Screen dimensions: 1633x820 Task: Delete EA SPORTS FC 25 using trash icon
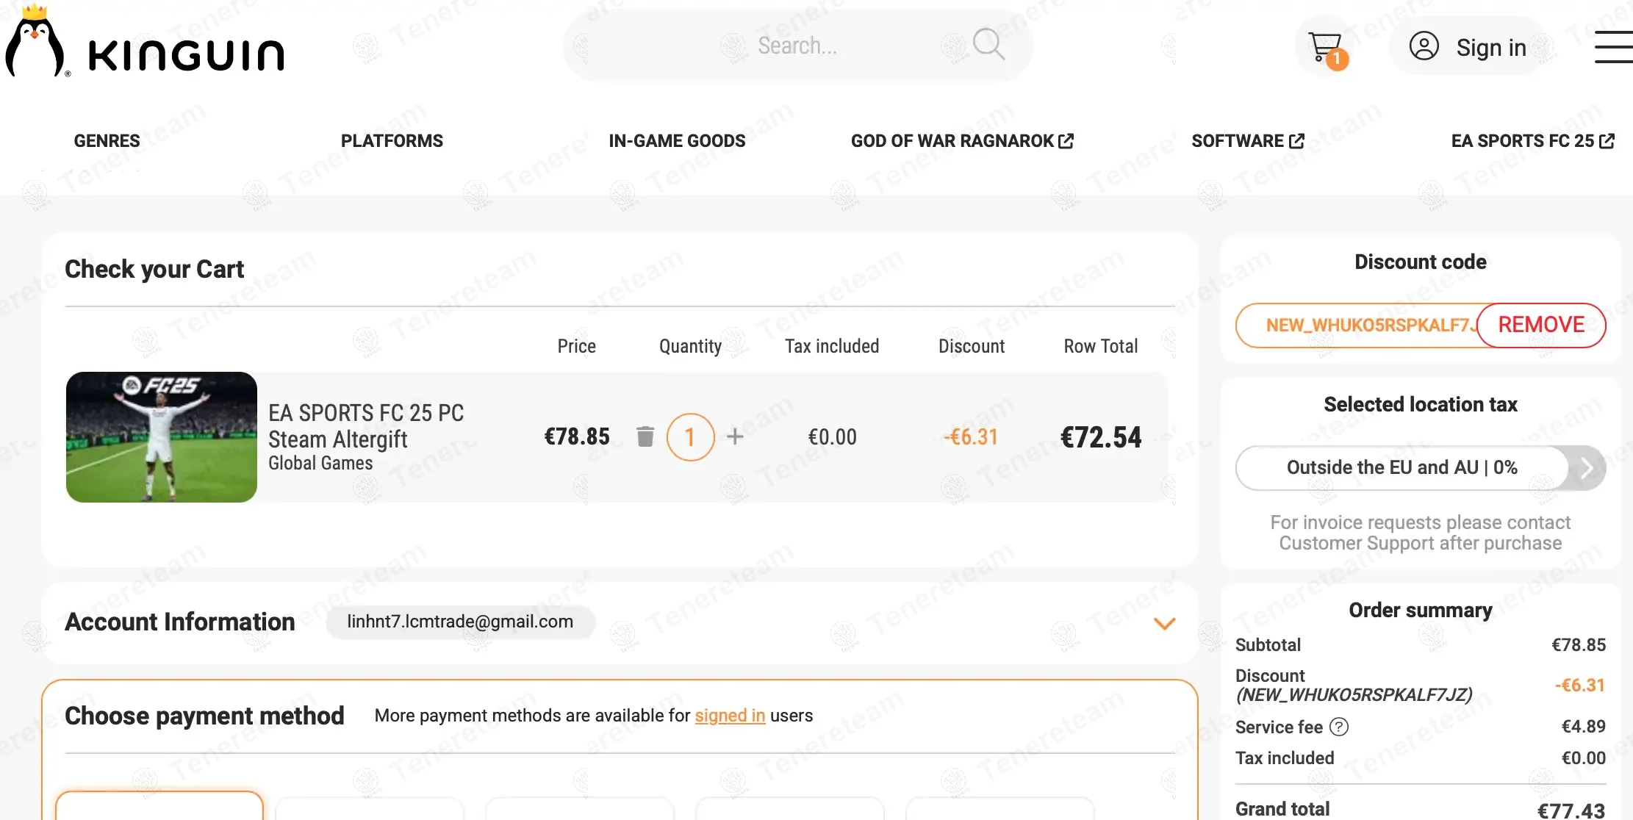click(x=645, y=436)
